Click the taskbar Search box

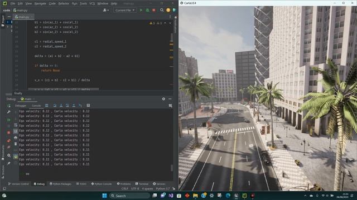[129, 196]
